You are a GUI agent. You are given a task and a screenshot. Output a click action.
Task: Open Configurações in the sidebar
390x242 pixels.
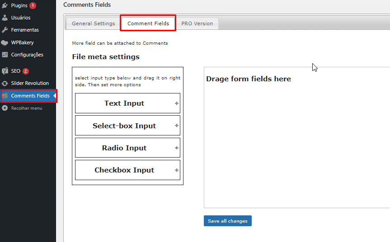[28, 55]
